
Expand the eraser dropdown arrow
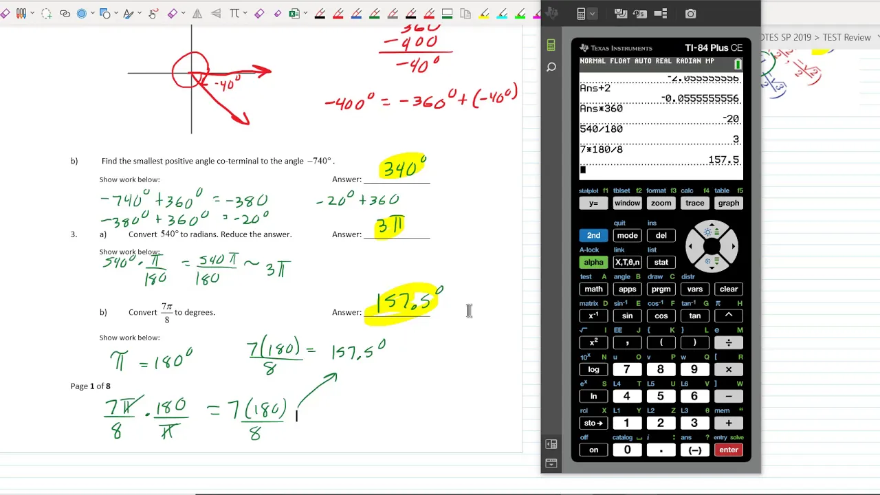pos(184,13)
